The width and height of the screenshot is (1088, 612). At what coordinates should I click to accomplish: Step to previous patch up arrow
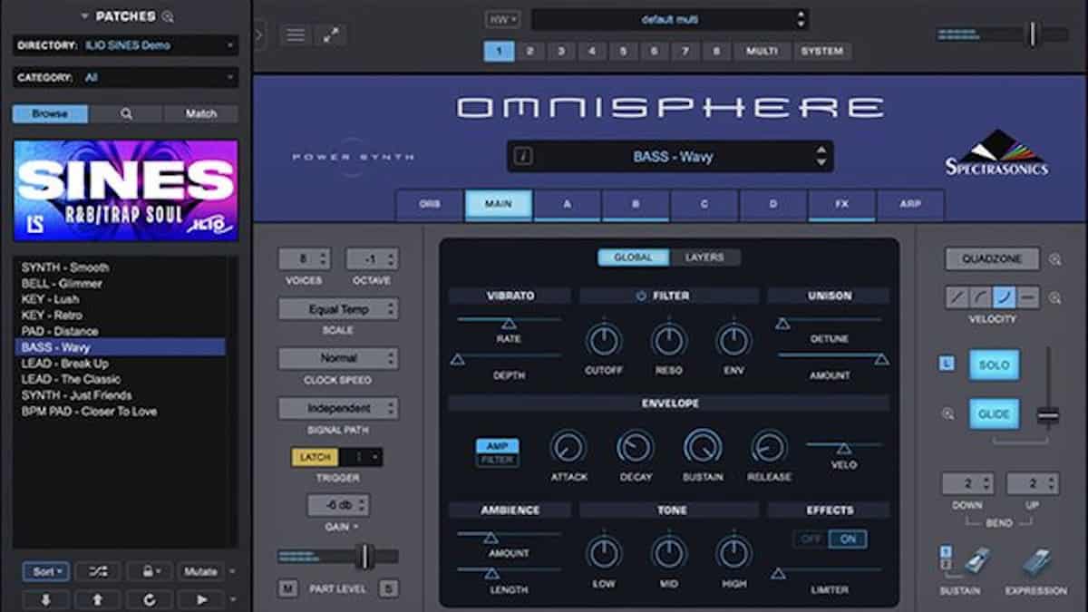click(x=97, y=599)
